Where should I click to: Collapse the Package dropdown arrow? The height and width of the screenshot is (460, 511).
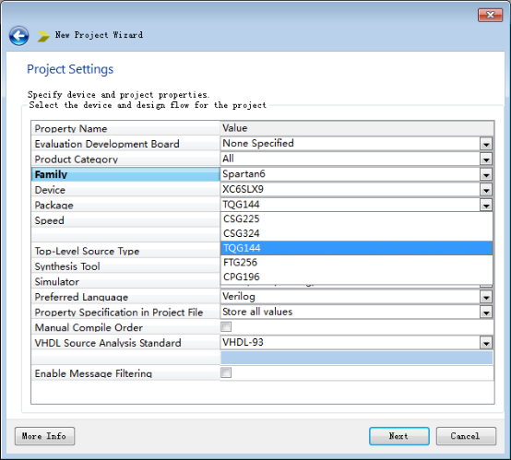[x=486, y=206]
